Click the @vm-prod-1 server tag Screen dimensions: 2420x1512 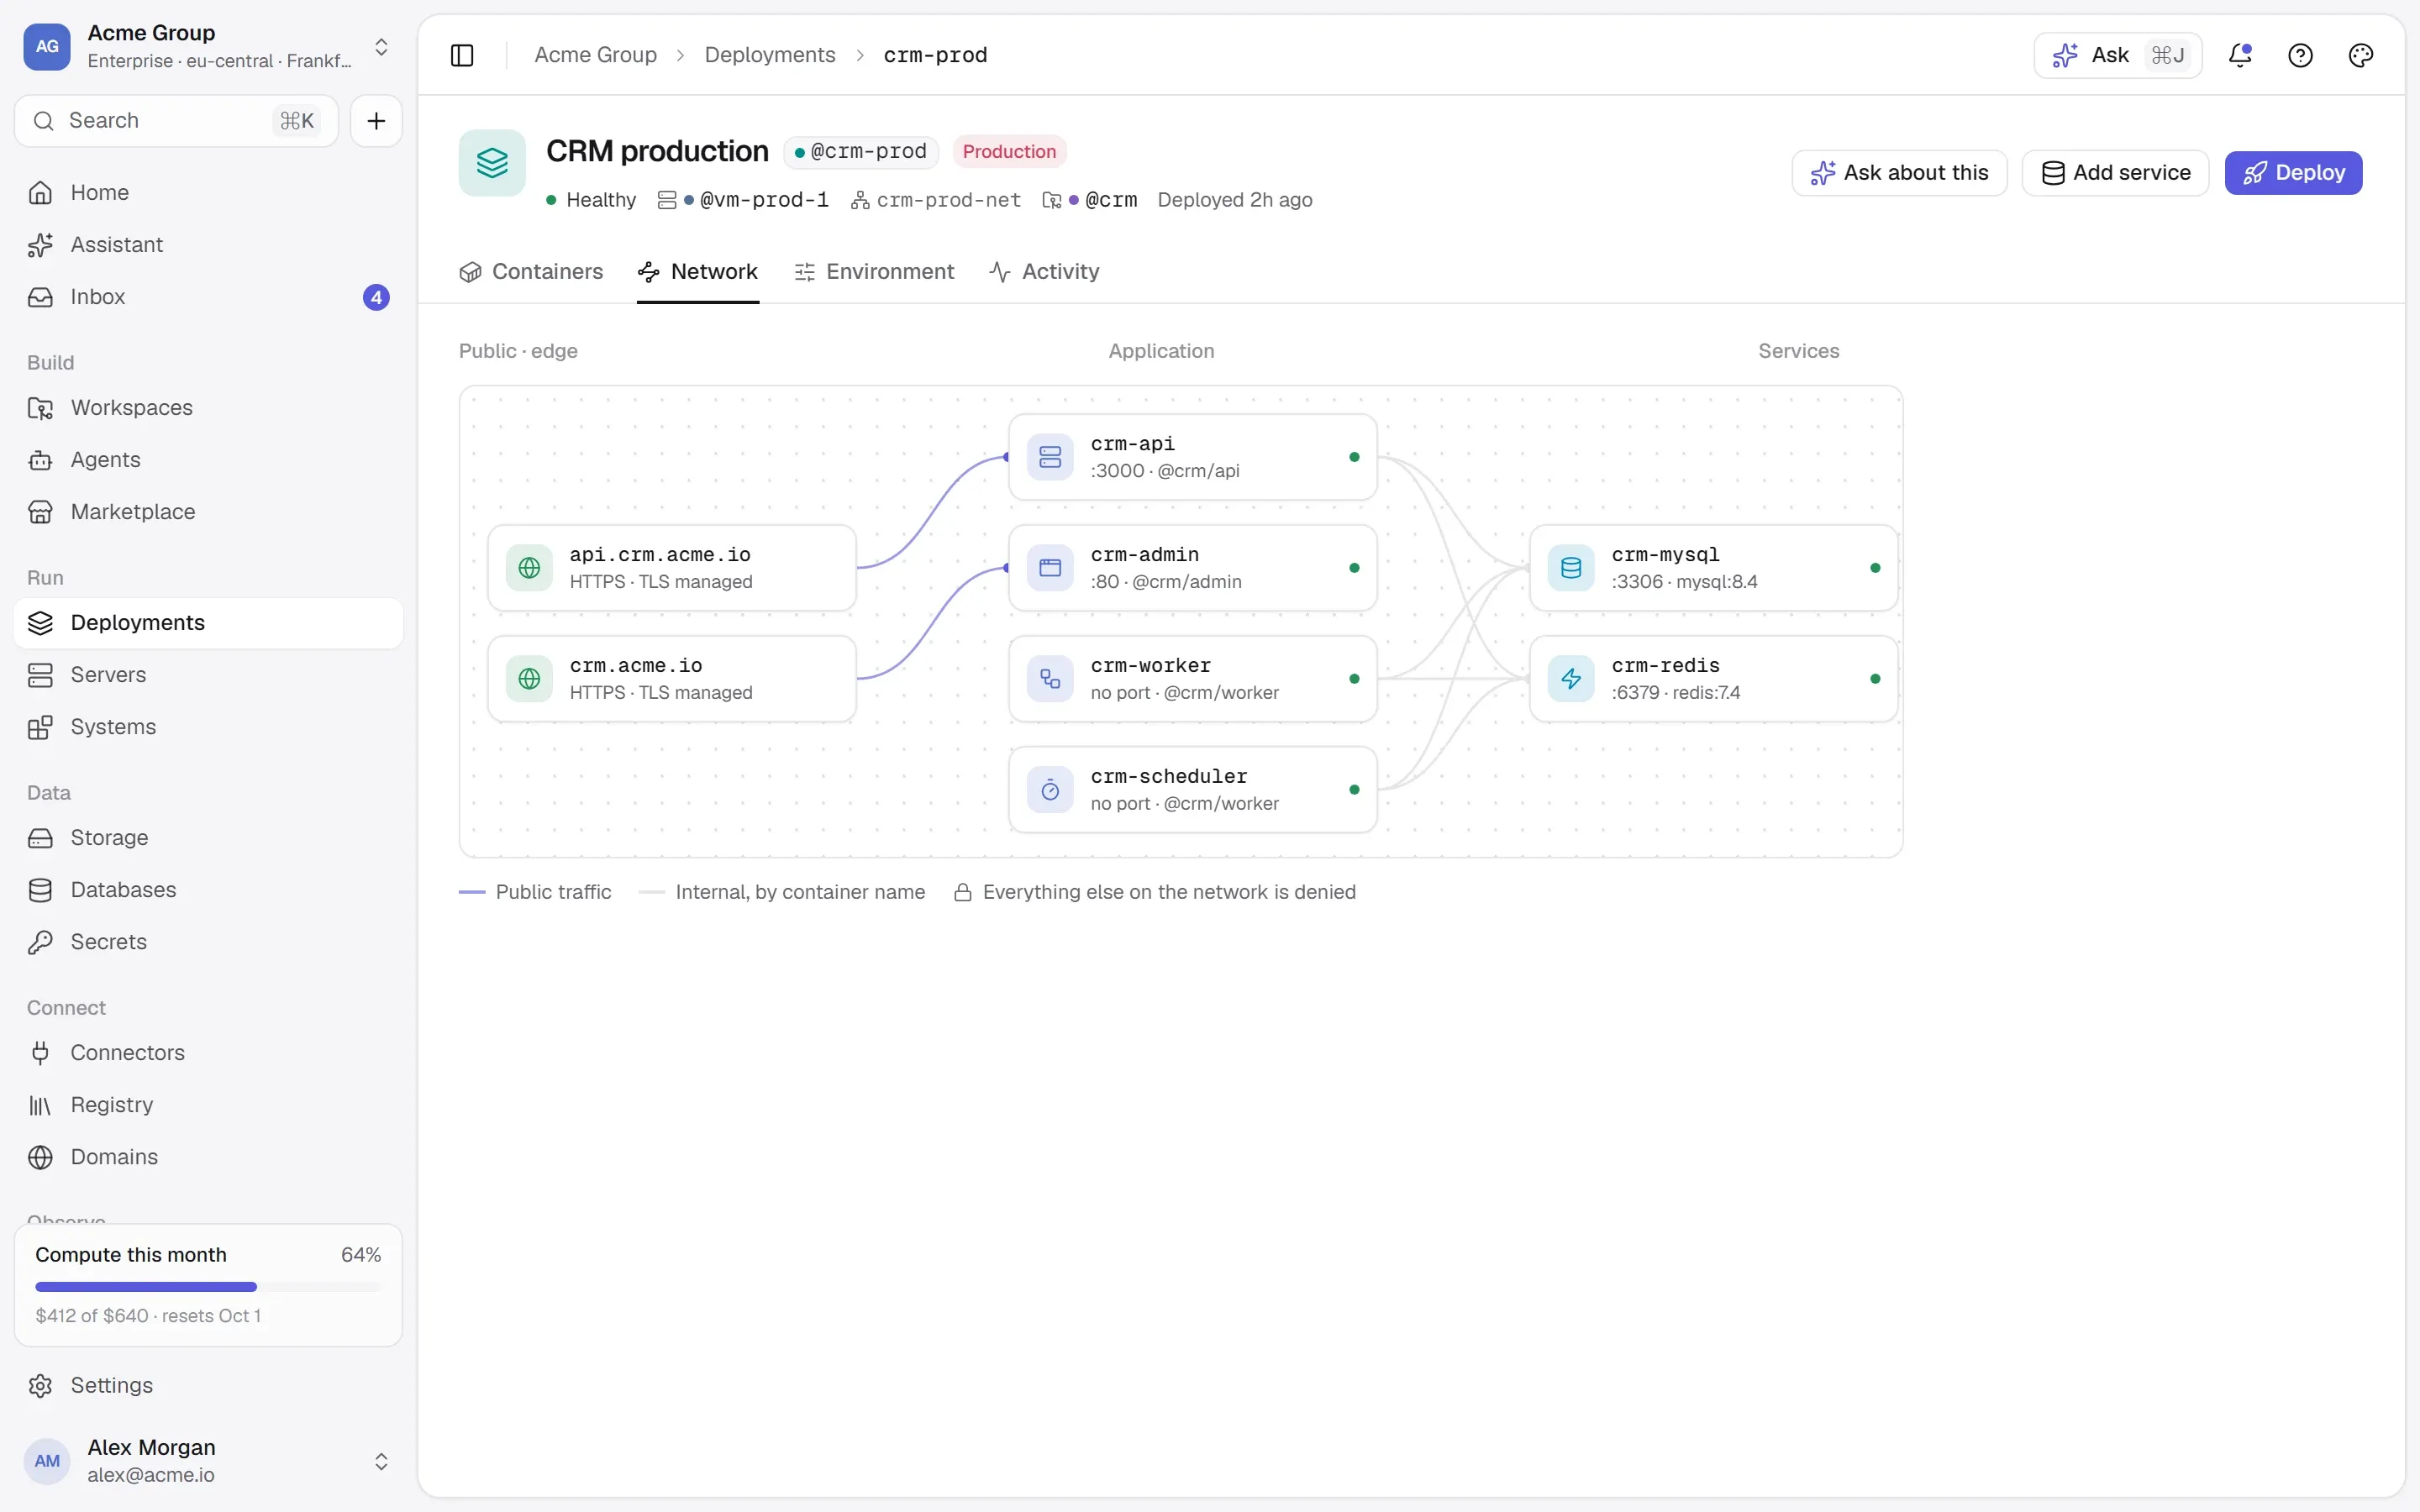(x=756, y=200)
